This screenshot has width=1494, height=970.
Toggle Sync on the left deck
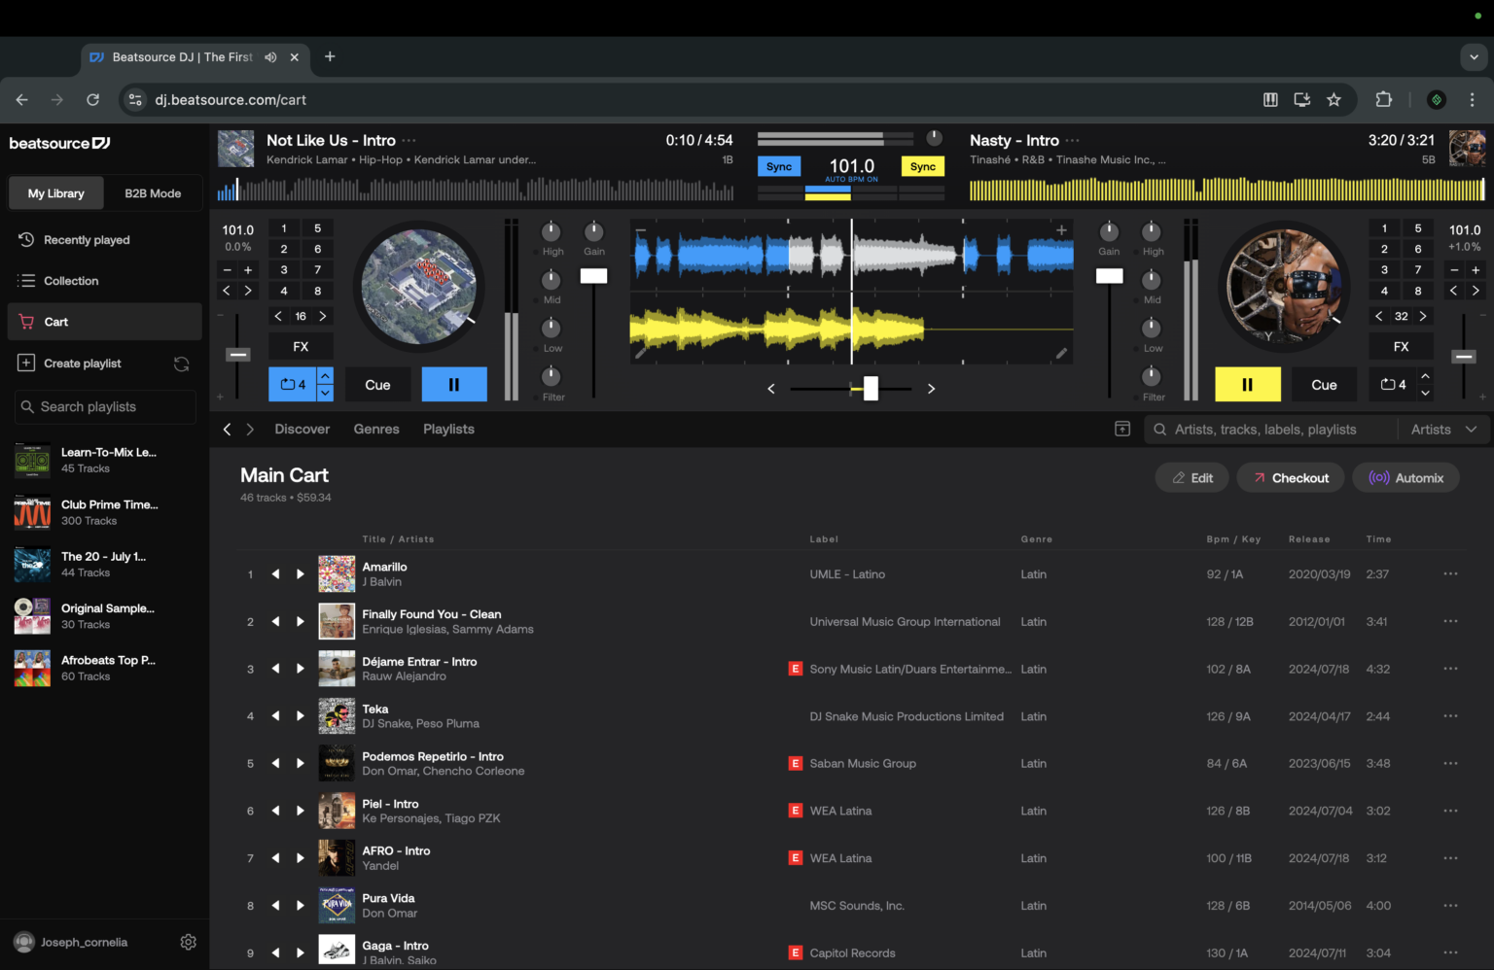778,166
